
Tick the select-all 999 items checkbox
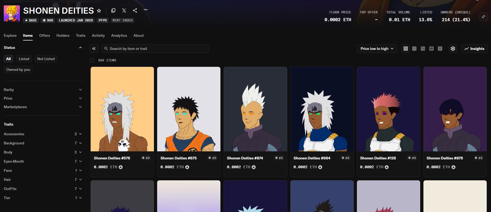click(92, 60)
